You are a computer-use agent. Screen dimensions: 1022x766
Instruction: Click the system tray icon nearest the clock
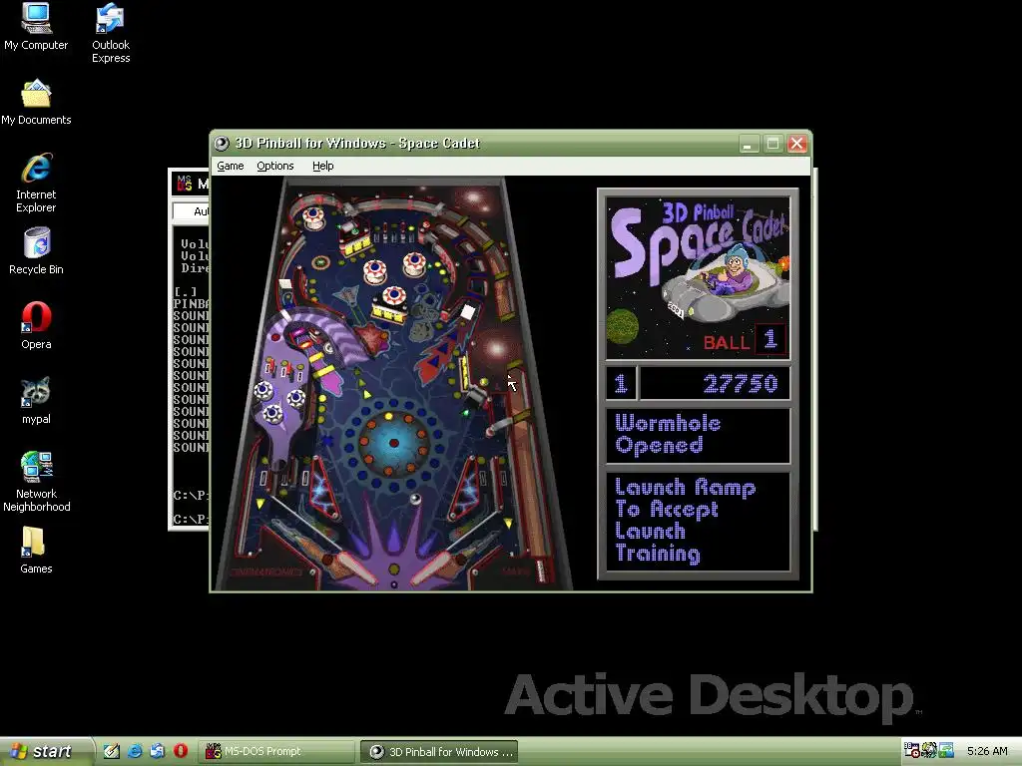point(946,750)
